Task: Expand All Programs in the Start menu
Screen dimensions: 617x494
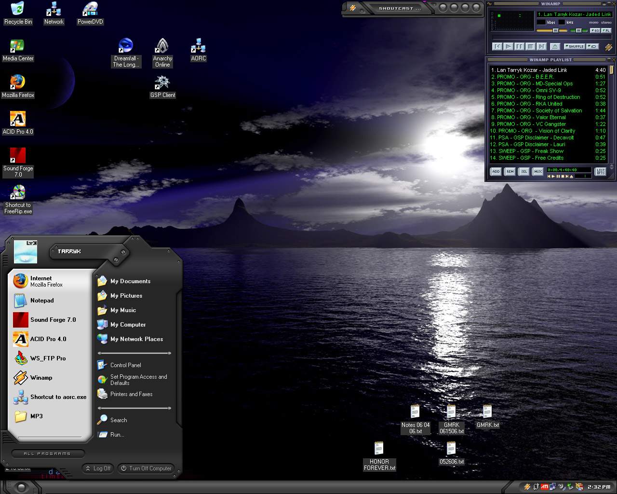Action: [47, 453]
